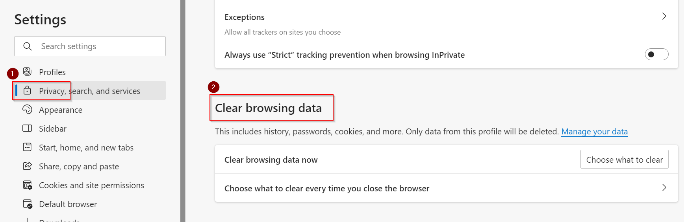Toggle Strict tracking prevention for InPrivate
Image resolution: width=684 pixels, height=222 pixels.
[656, 55]
